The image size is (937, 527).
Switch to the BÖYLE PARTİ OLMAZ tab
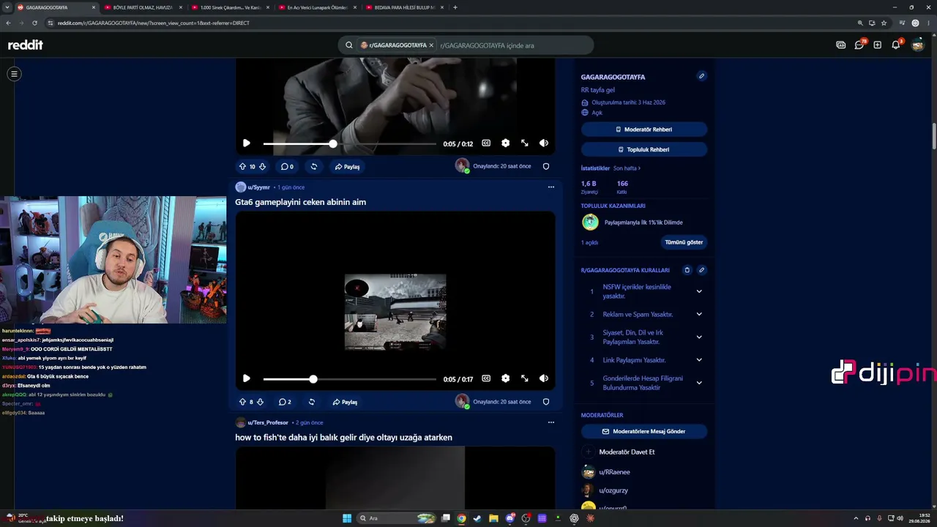coord(143,7)
